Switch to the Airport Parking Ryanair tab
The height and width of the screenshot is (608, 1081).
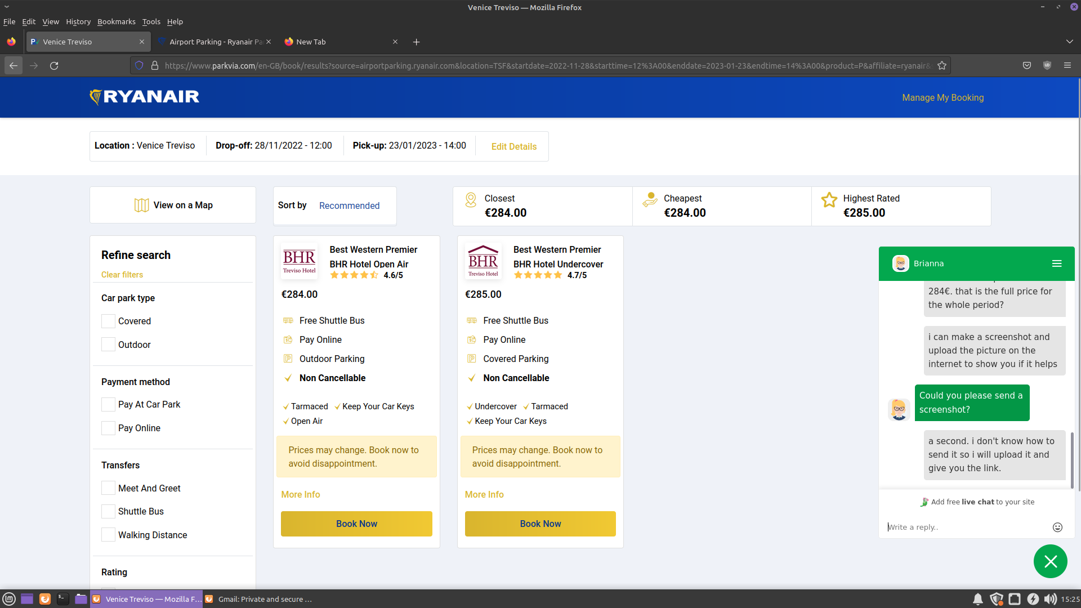pos(215,42)
